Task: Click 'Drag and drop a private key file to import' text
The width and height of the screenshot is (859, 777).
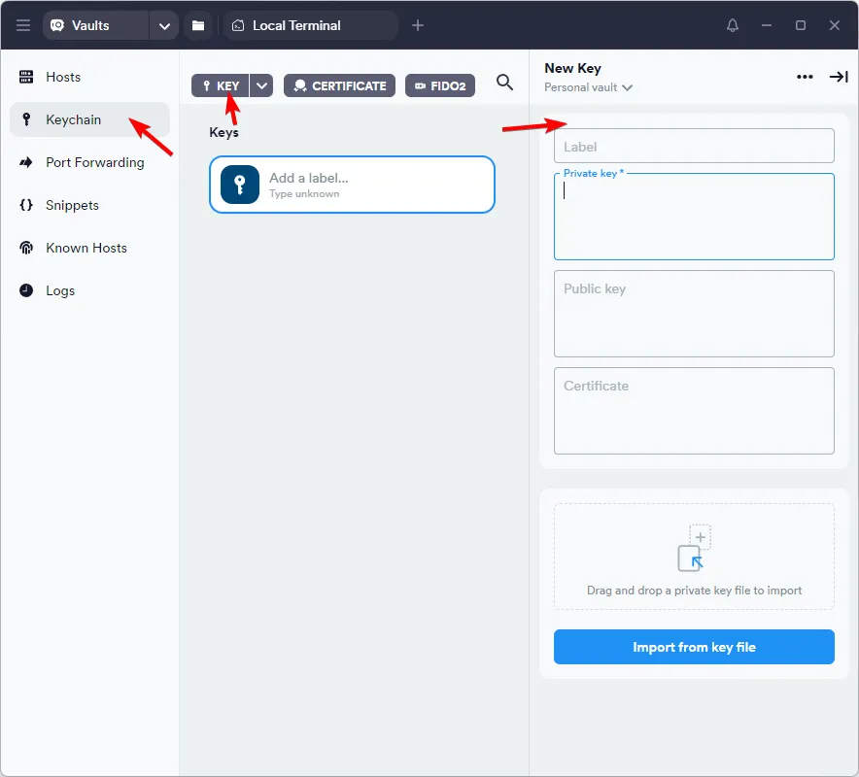Action: tap(694, 591)
